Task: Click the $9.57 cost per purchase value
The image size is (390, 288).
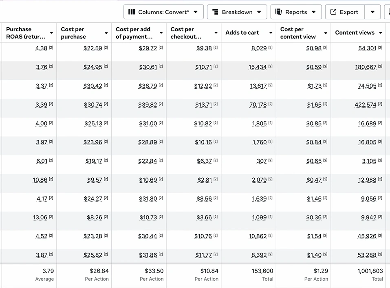Action: [x=95, y=180]
